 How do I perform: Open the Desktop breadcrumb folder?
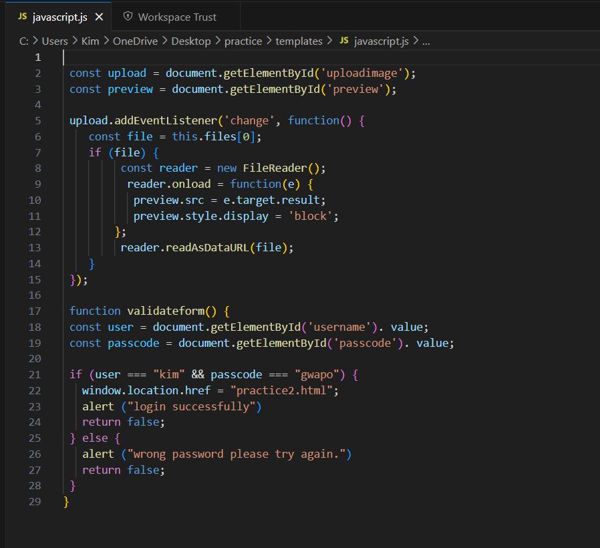coord(191,41)
